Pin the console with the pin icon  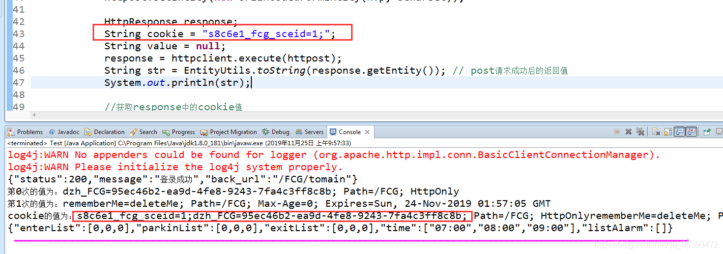pyautogui.click(x=707, y=132)
